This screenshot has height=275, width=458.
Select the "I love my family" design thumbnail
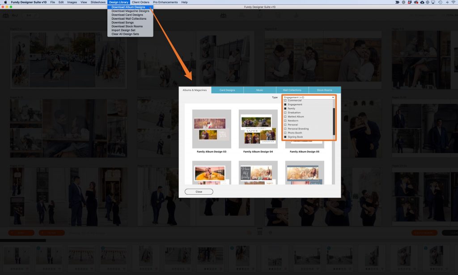258,173
